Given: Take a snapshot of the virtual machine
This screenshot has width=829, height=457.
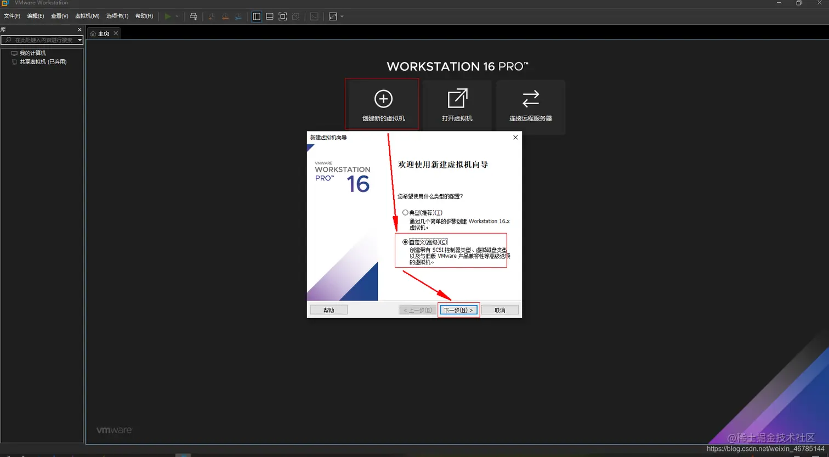Looking at the screenshot, I should pyautogui.click(x=212, y=16).
